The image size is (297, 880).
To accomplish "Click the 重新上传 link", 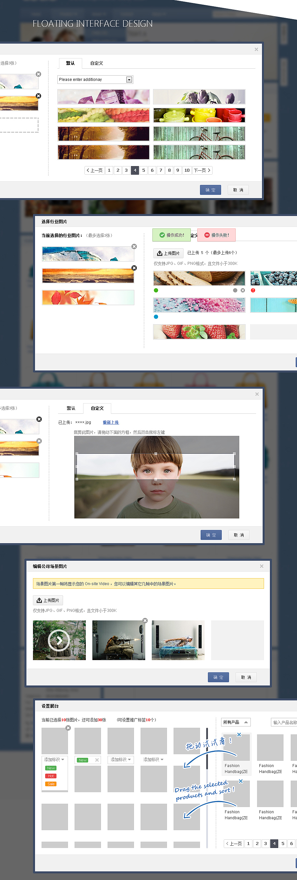I will [x=111, y=422].
